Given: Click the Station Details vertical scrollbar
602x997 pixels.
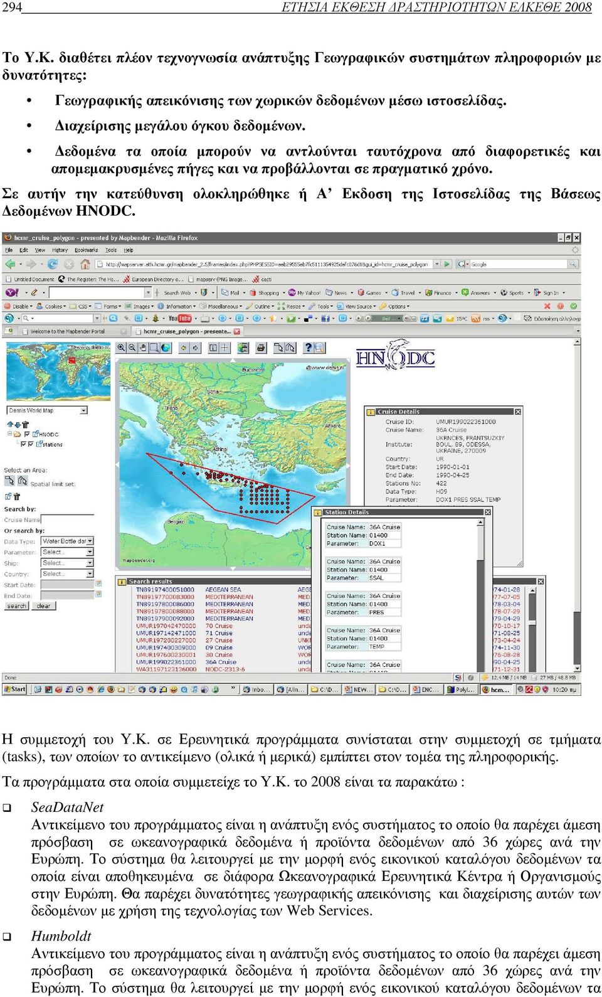Looking at the screenshot, I should [480, 595].
